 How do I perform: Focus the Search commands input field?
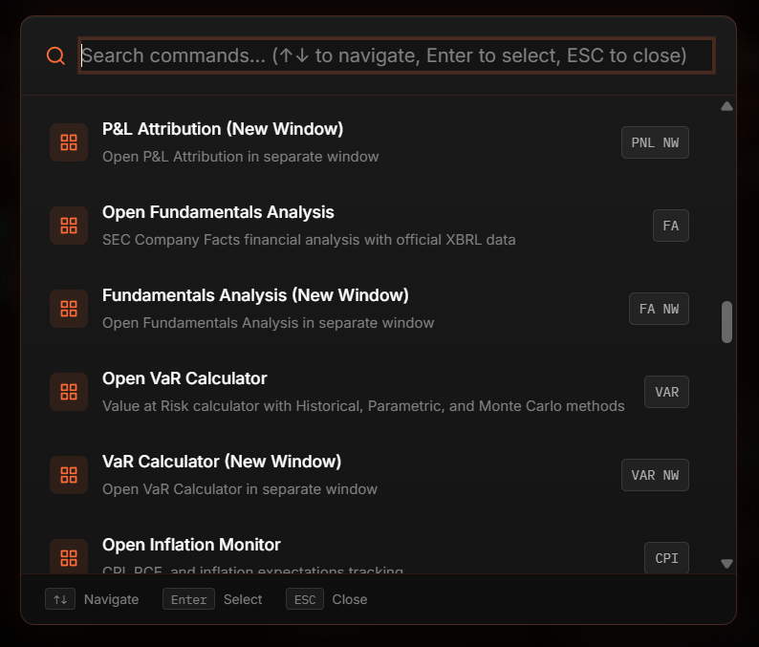click(x=396, y=55)
